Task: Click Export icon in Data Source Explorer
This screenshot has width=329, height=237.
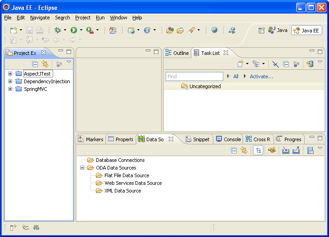Action: (x=296, y=151)
